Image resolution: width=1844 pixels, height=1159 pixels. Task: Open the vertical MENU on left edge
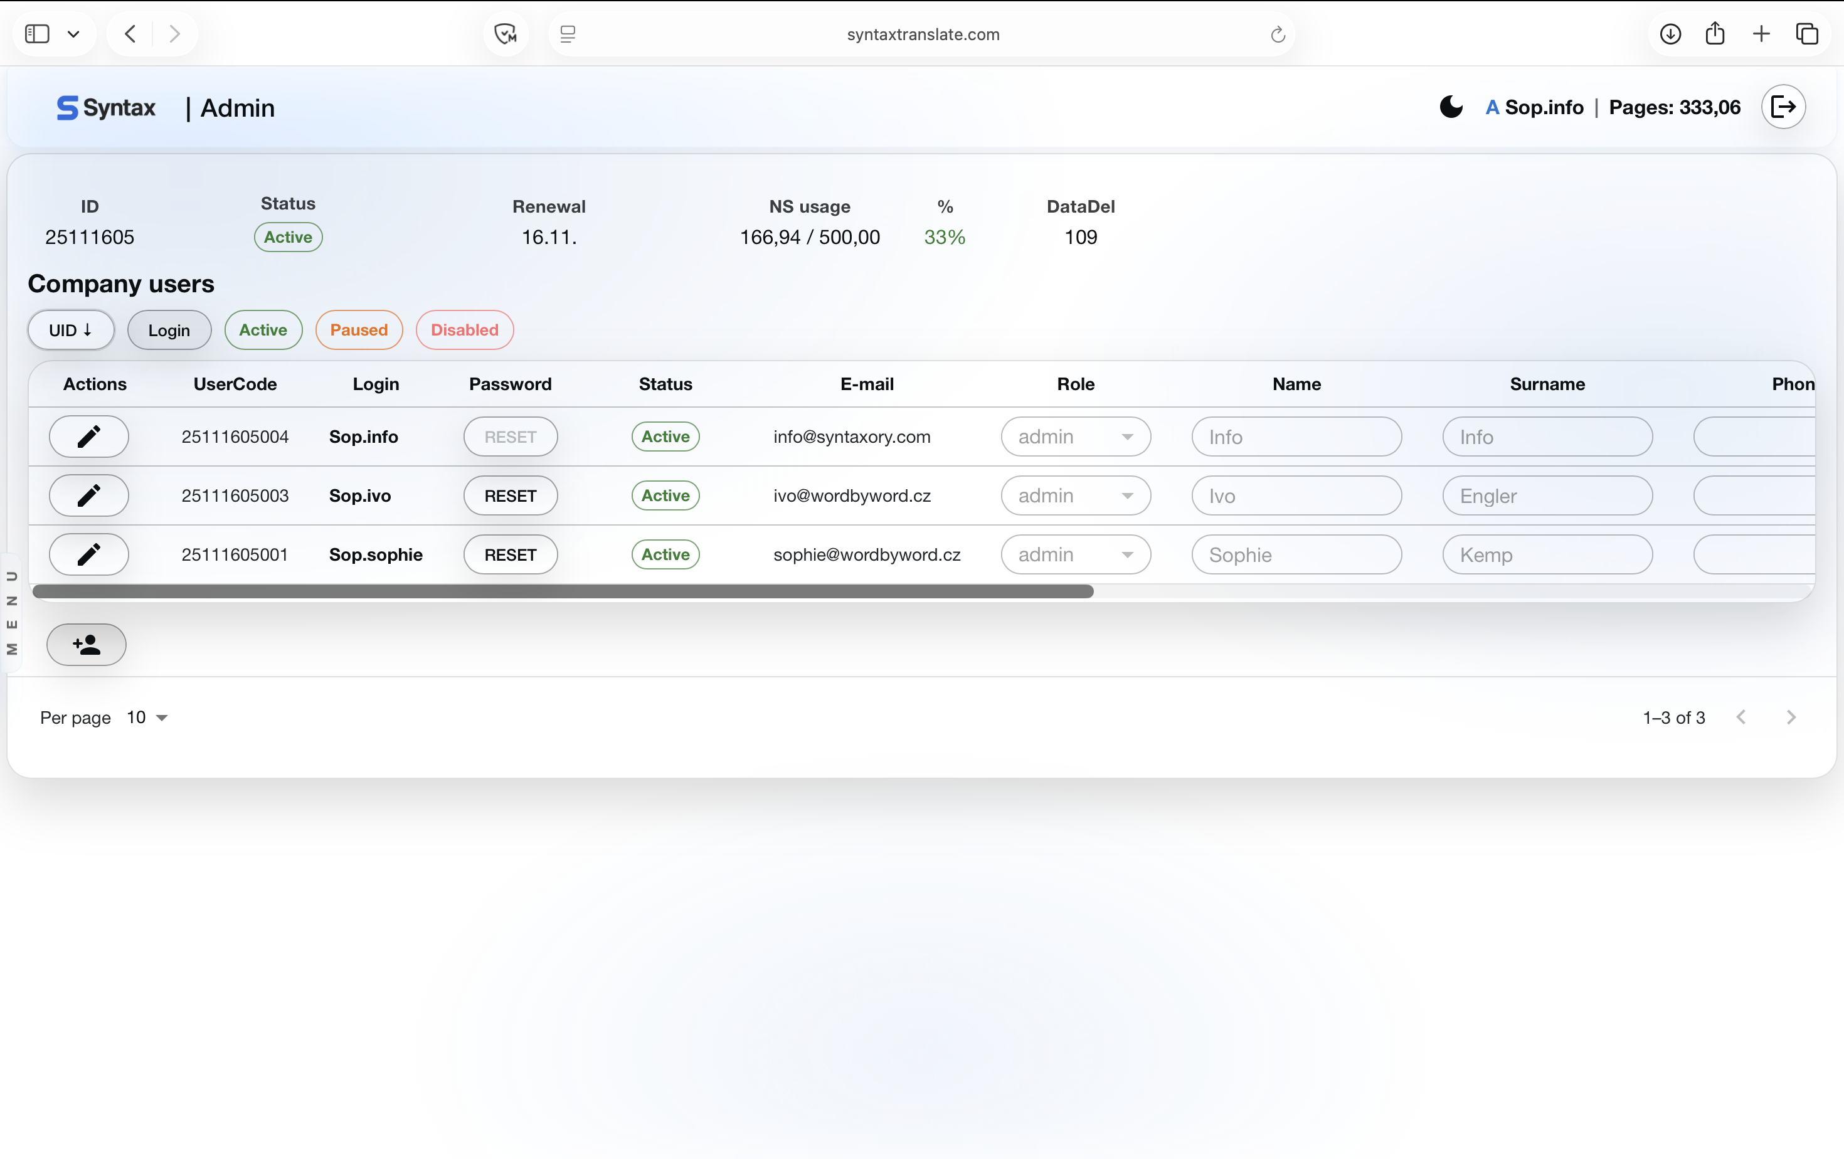(13, 612)
